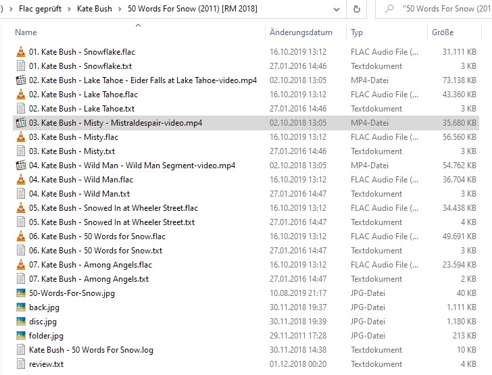Click date 10.08.2019 21:17
This screenshot has height=375, width=492.
(298, 293)
